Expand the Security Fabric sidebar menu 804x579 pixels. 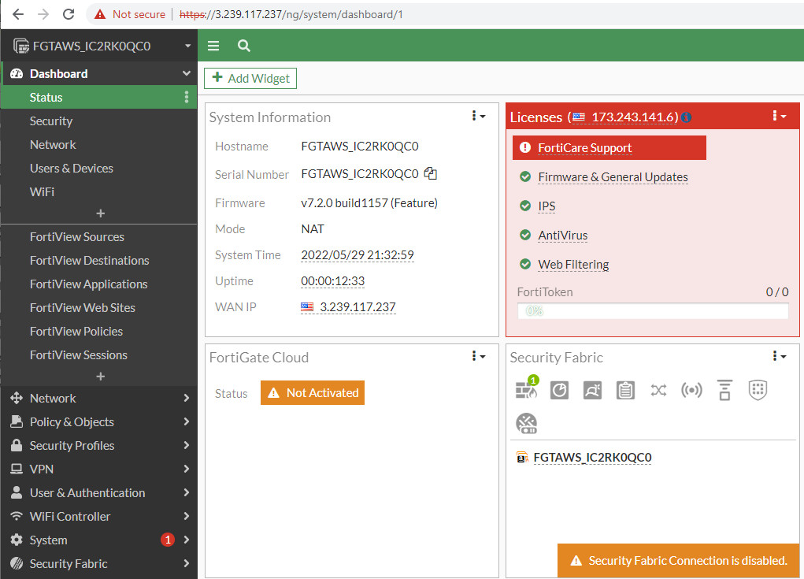pyautogui.click(x=99, y=563)
